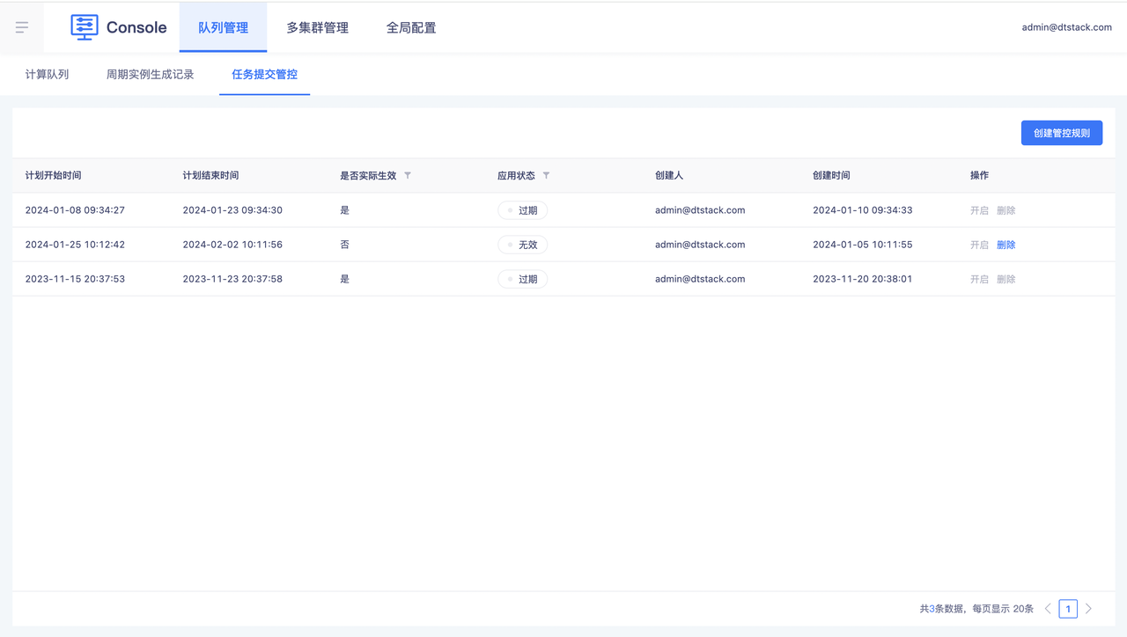
Task: Click 删除 in the 2023-11-15 row
Action: coord(1005,279)
